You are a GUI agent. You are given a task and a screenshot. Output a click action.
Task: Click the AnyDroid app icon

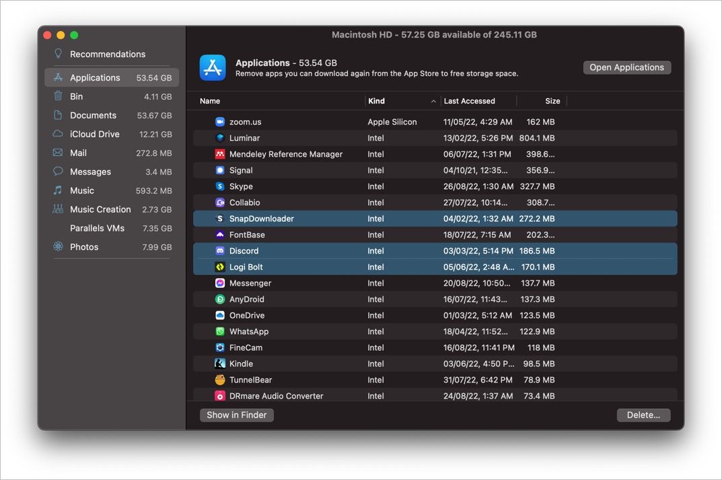(220, 299)
